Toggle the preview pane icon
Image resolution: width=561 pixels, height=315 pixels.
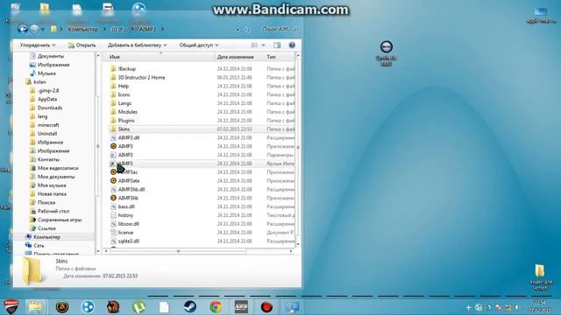277,45
